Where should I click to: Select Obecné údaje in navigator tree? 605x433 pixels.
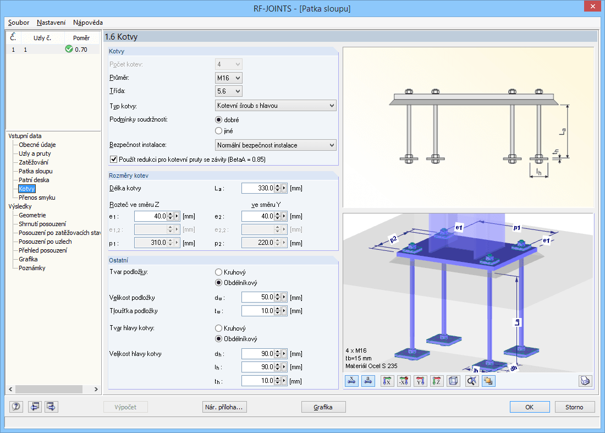click(x=37, y=145)
